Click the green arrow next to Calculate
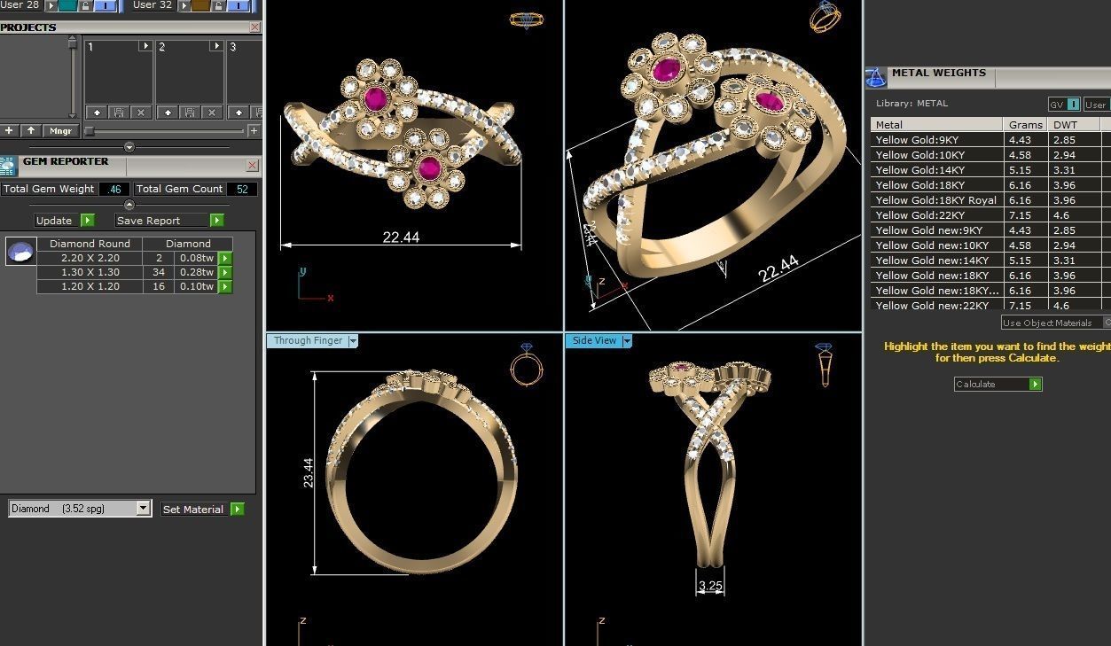1111x646 pixels. pyautogui.click(x=1036, y=384)
